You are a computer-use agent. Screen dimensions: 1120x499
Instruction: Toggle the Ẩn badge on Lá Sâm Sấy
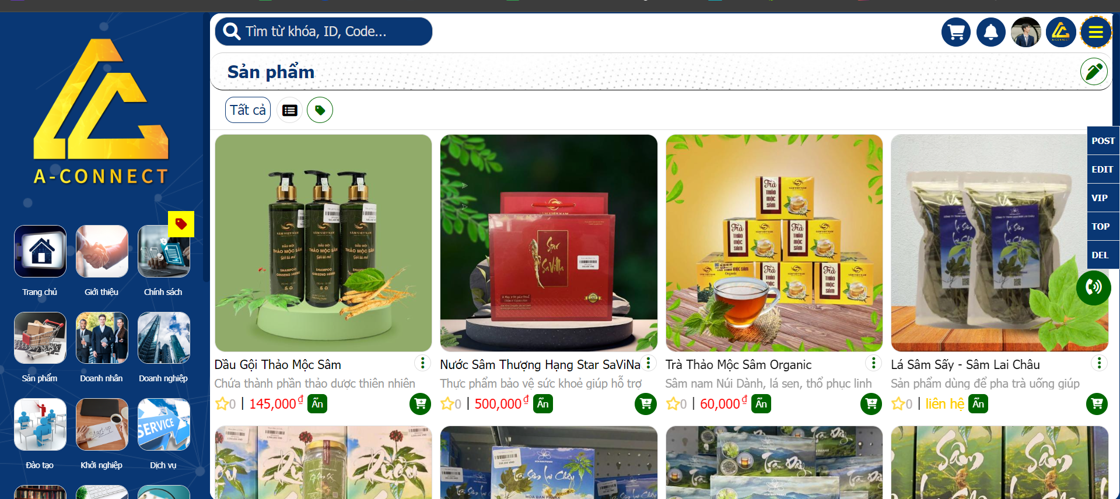pos(978,403)
